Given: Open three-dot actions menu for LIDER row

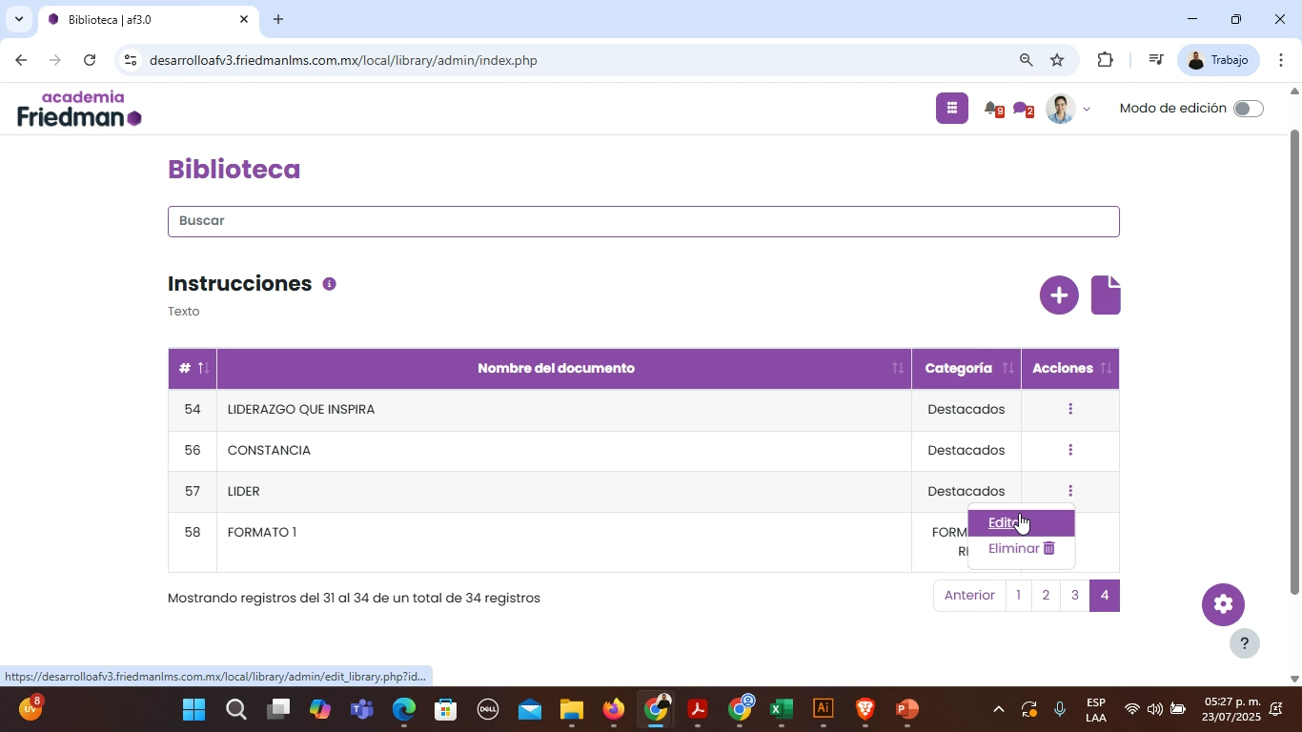Looking at the screenshot, I should 1070,491.
